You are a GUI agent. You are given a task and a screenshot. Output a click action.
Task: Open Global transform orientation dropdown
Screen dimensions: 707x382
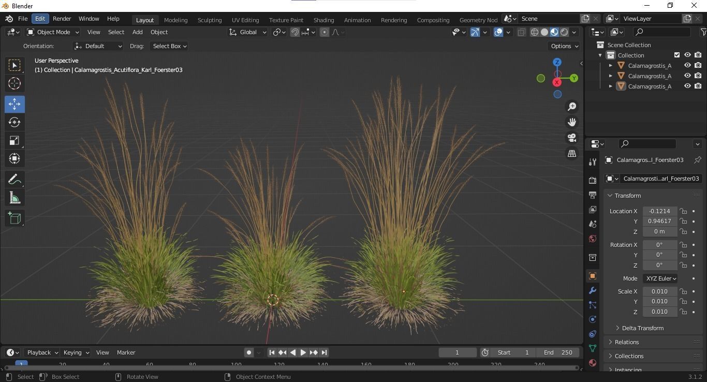[247, 32]
